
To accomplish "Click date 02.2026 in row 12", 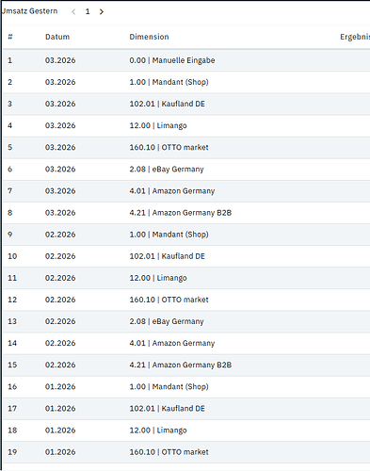I will tap(60, 300).
